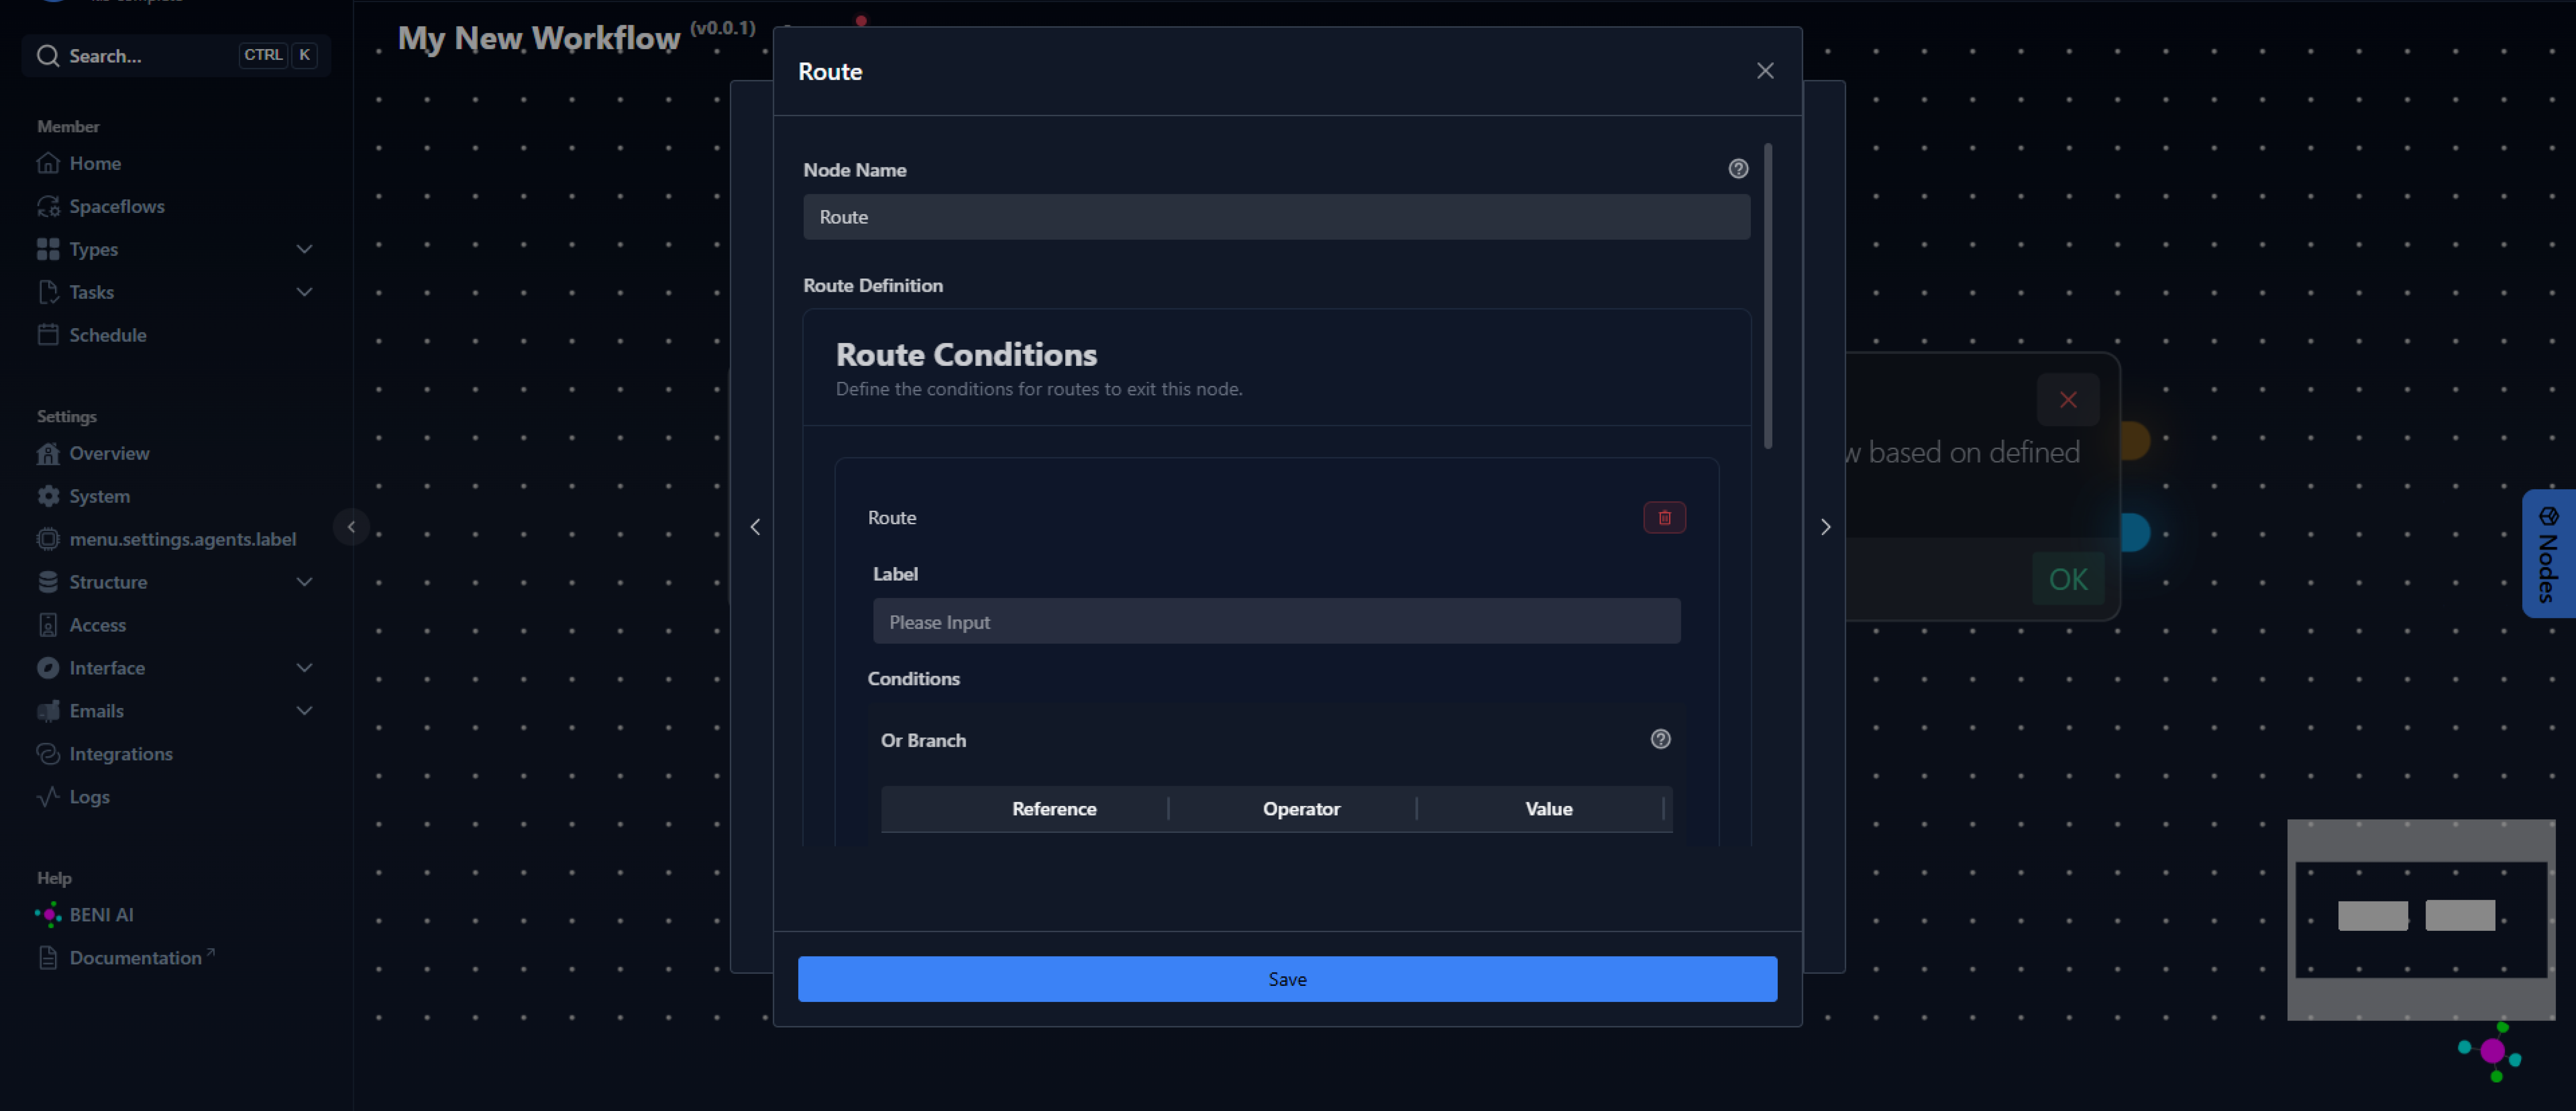Expand the Emails submenu chevron
This screenshot has height=1111, width=2576.
305,711
